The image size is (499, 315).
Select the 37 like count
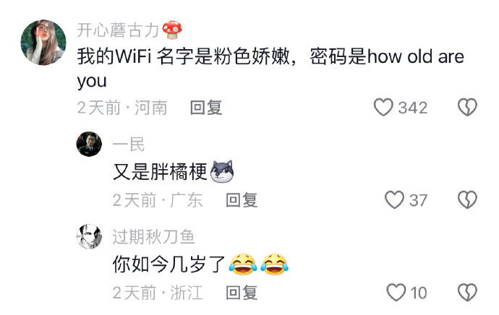(418, 201)
